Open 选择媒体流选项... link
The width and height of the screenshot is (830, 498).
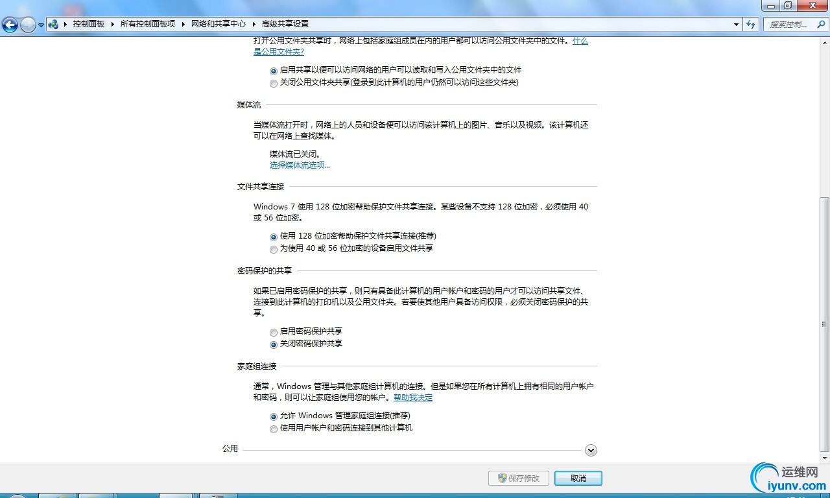pos(300,165)
